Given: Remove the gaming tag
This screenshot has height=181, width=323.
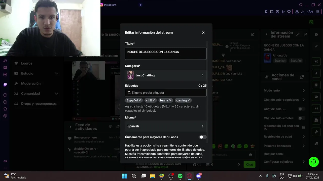Looking at the screenshot, I should point(189,100).
